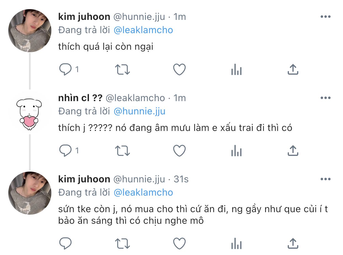The width and height of the screenshot is (343, 255).
Task: Retweet the first kim juhoon tweet
Action: click(122, 70)
